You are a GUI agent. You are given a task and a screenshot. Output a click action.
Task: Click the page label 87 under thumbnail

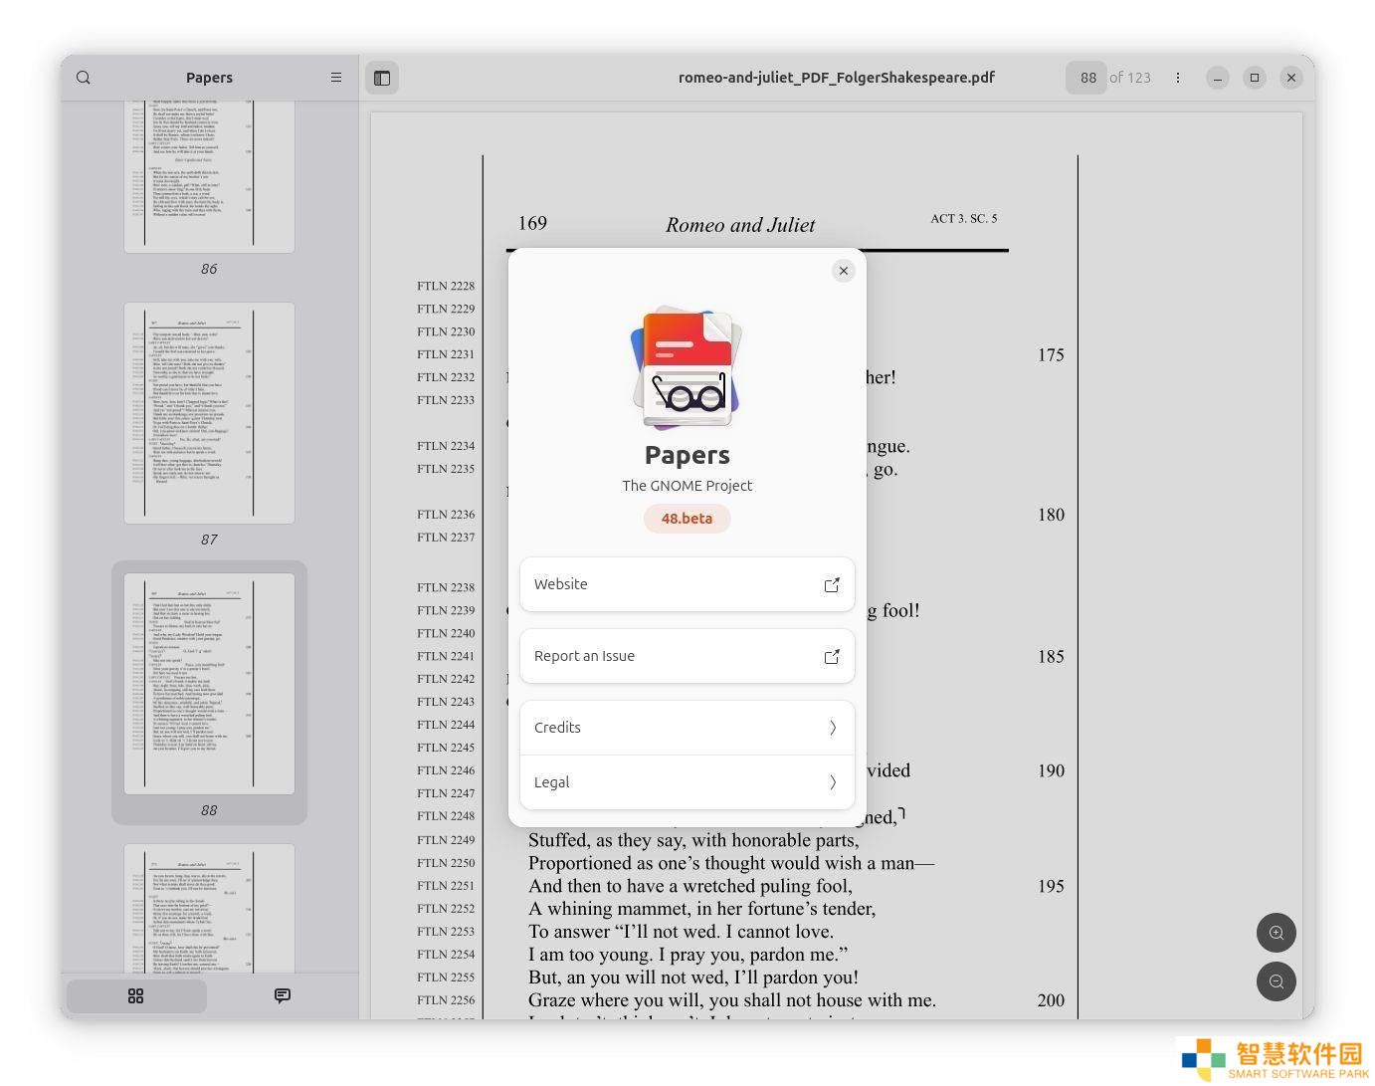[209, 540]
